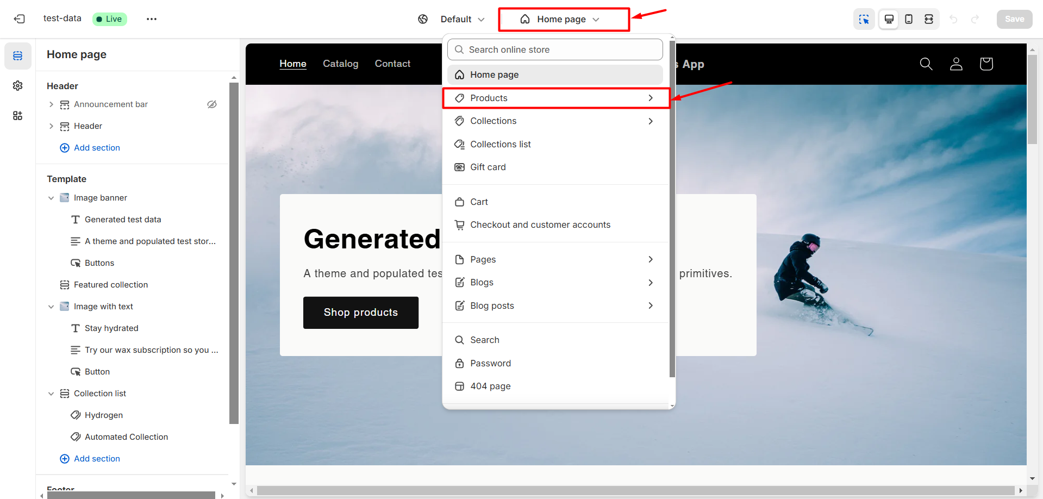Select Gift card template
The image size is (1043, 499).
[555, 167]
